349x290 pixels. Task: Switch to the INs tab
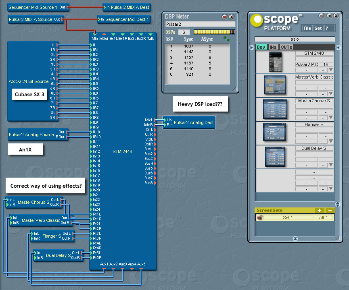coord(273,47)
